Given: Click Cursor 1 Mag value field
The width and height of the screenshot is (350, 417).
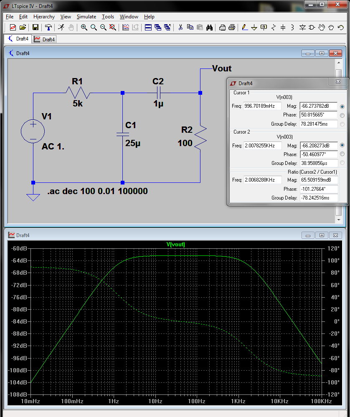Looking at the screenshot, I should click(x=318, y=106).
